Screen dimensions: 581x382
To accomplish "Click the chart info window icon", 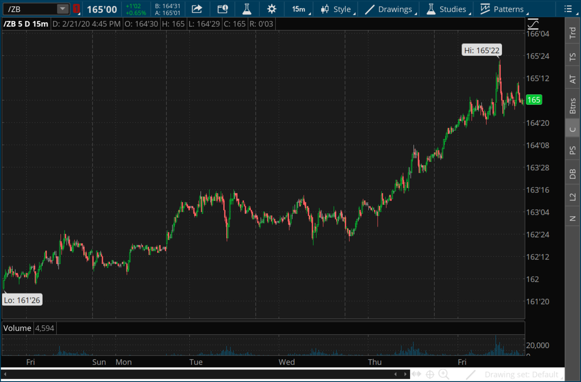I will [222, 9].
